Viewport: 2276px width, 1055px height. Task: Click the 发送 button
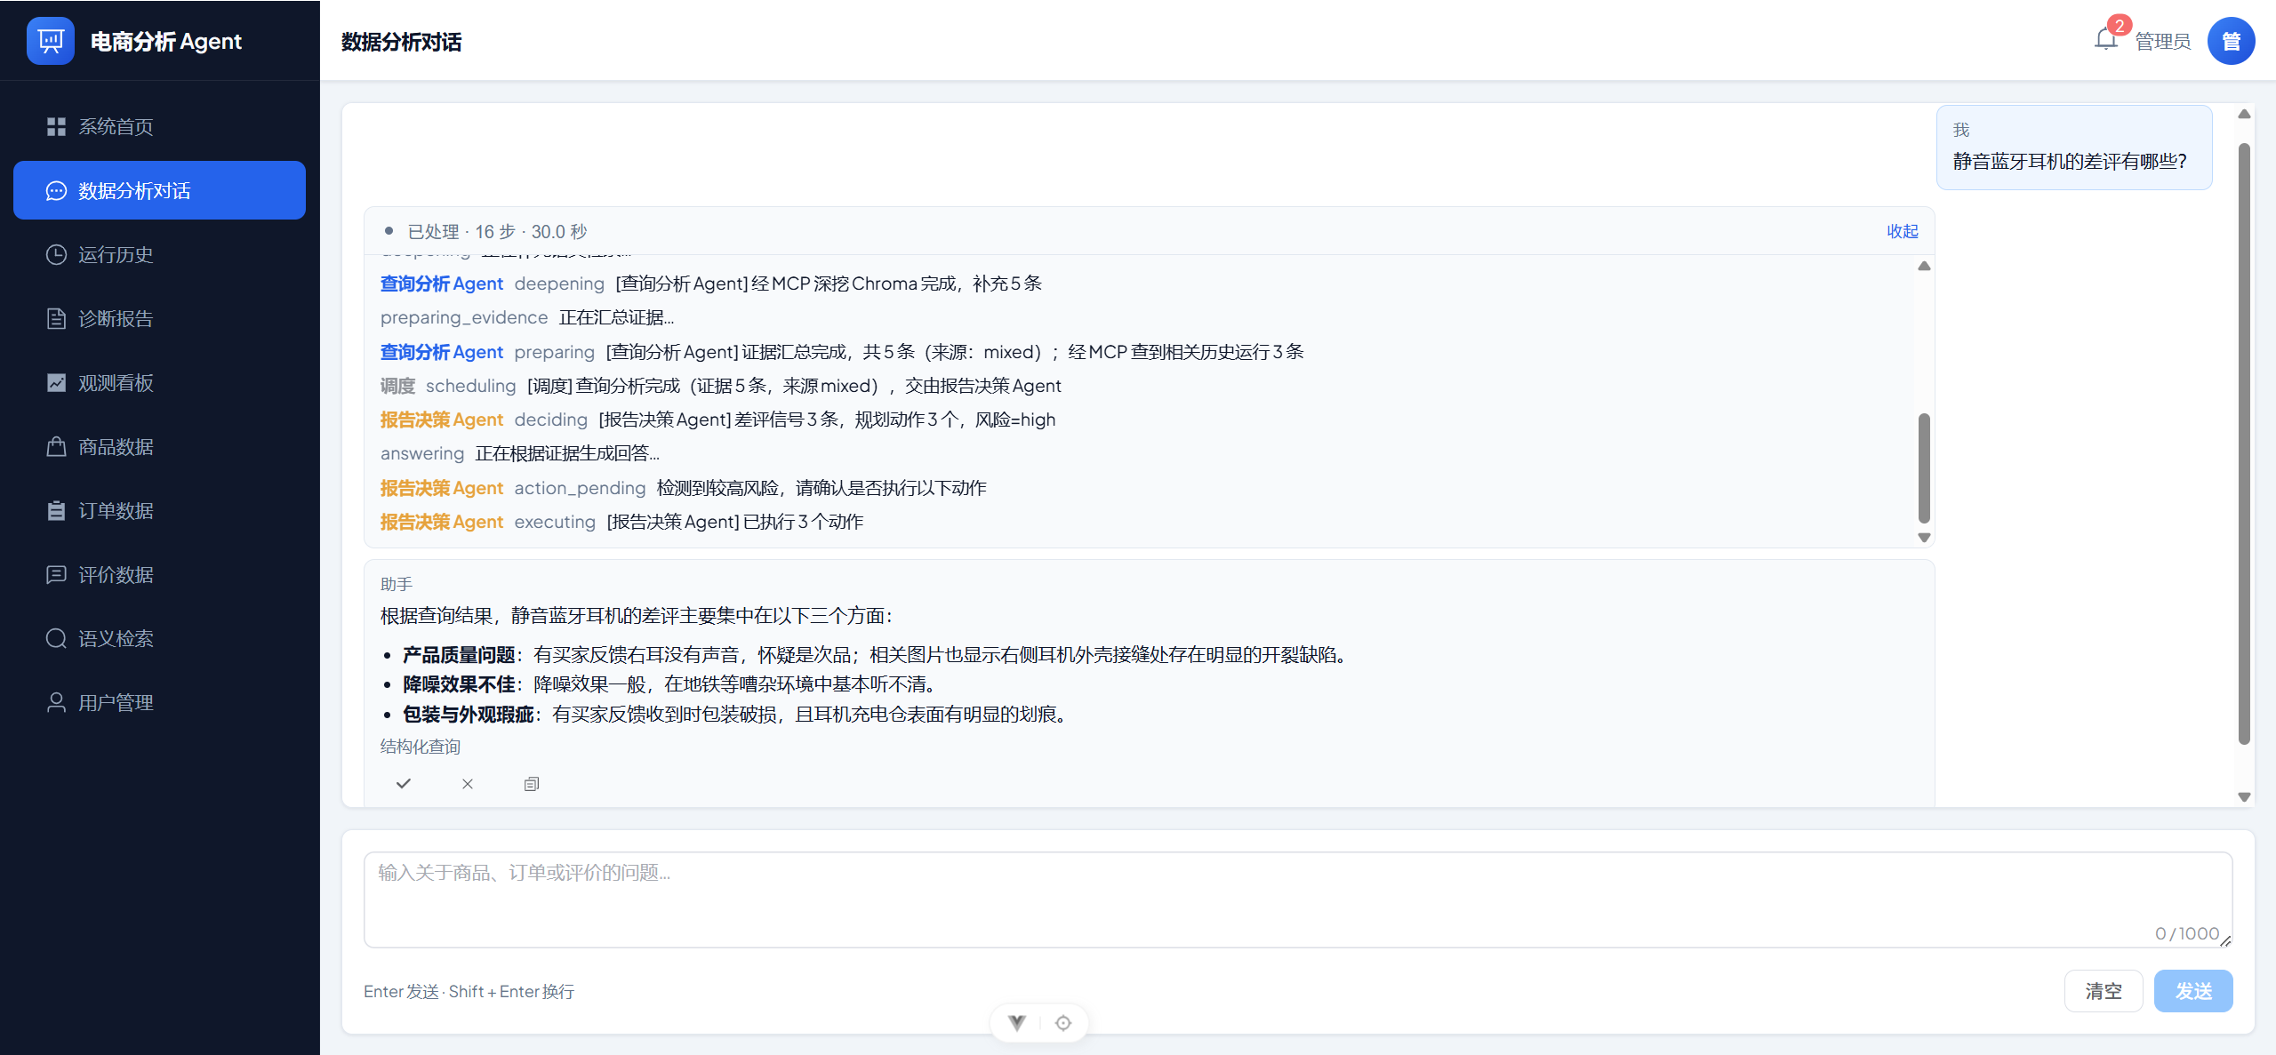[x=2192, y=991]
